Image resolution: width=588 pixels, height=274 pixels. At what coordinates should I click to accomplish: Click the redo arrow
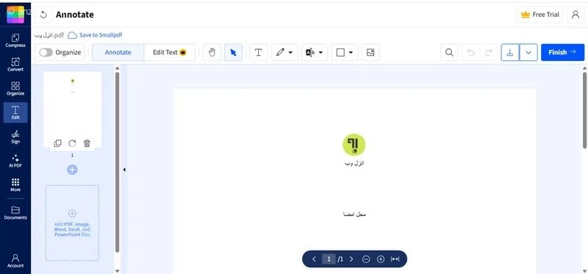489,52
